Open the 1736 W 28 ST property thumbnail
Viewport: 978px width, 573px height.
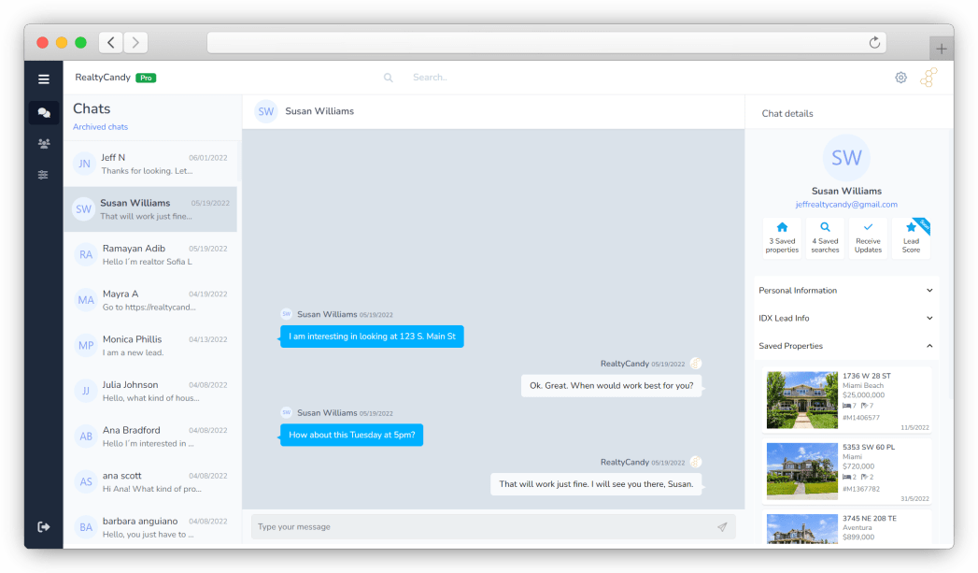801,400
